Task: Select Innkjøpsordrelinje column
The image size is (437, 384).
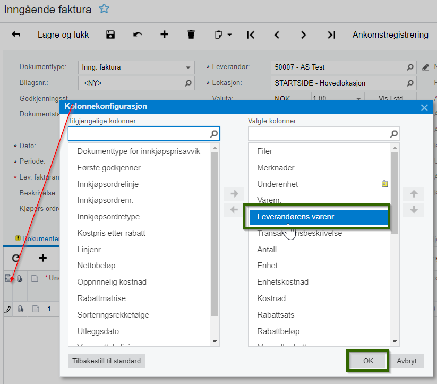Action: pyautogui.click(x=108, y=184)
